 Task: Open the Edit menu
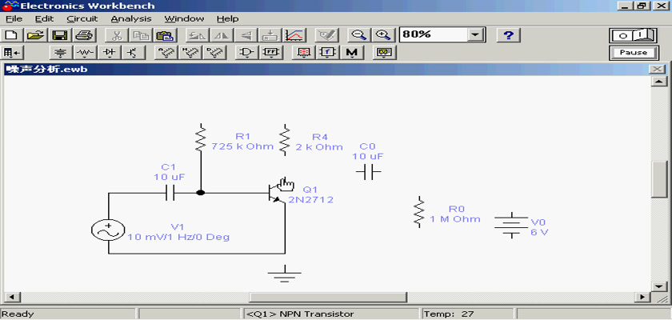[x=44, y=19]
